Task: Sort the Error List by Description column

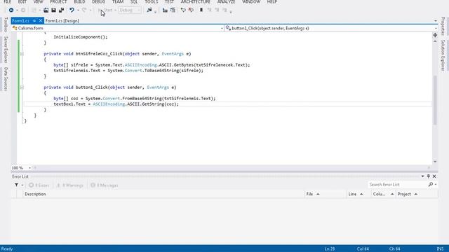Action: 163,194
